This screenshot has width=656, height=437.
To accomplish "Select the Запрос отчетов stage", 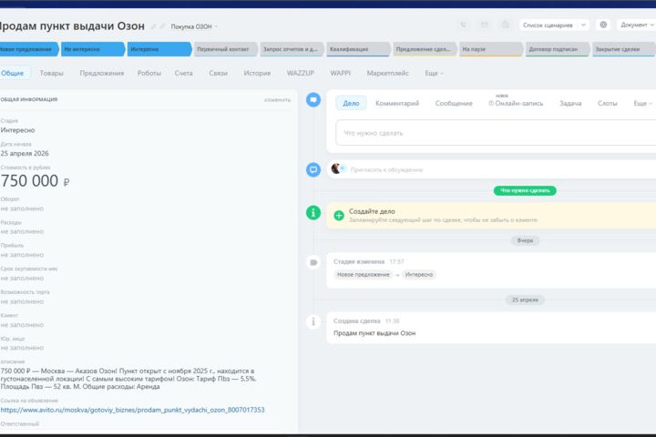I will coord(292,49).
